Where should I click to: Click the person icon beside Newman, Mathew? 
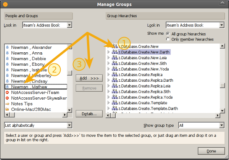(x=7, y=87)
